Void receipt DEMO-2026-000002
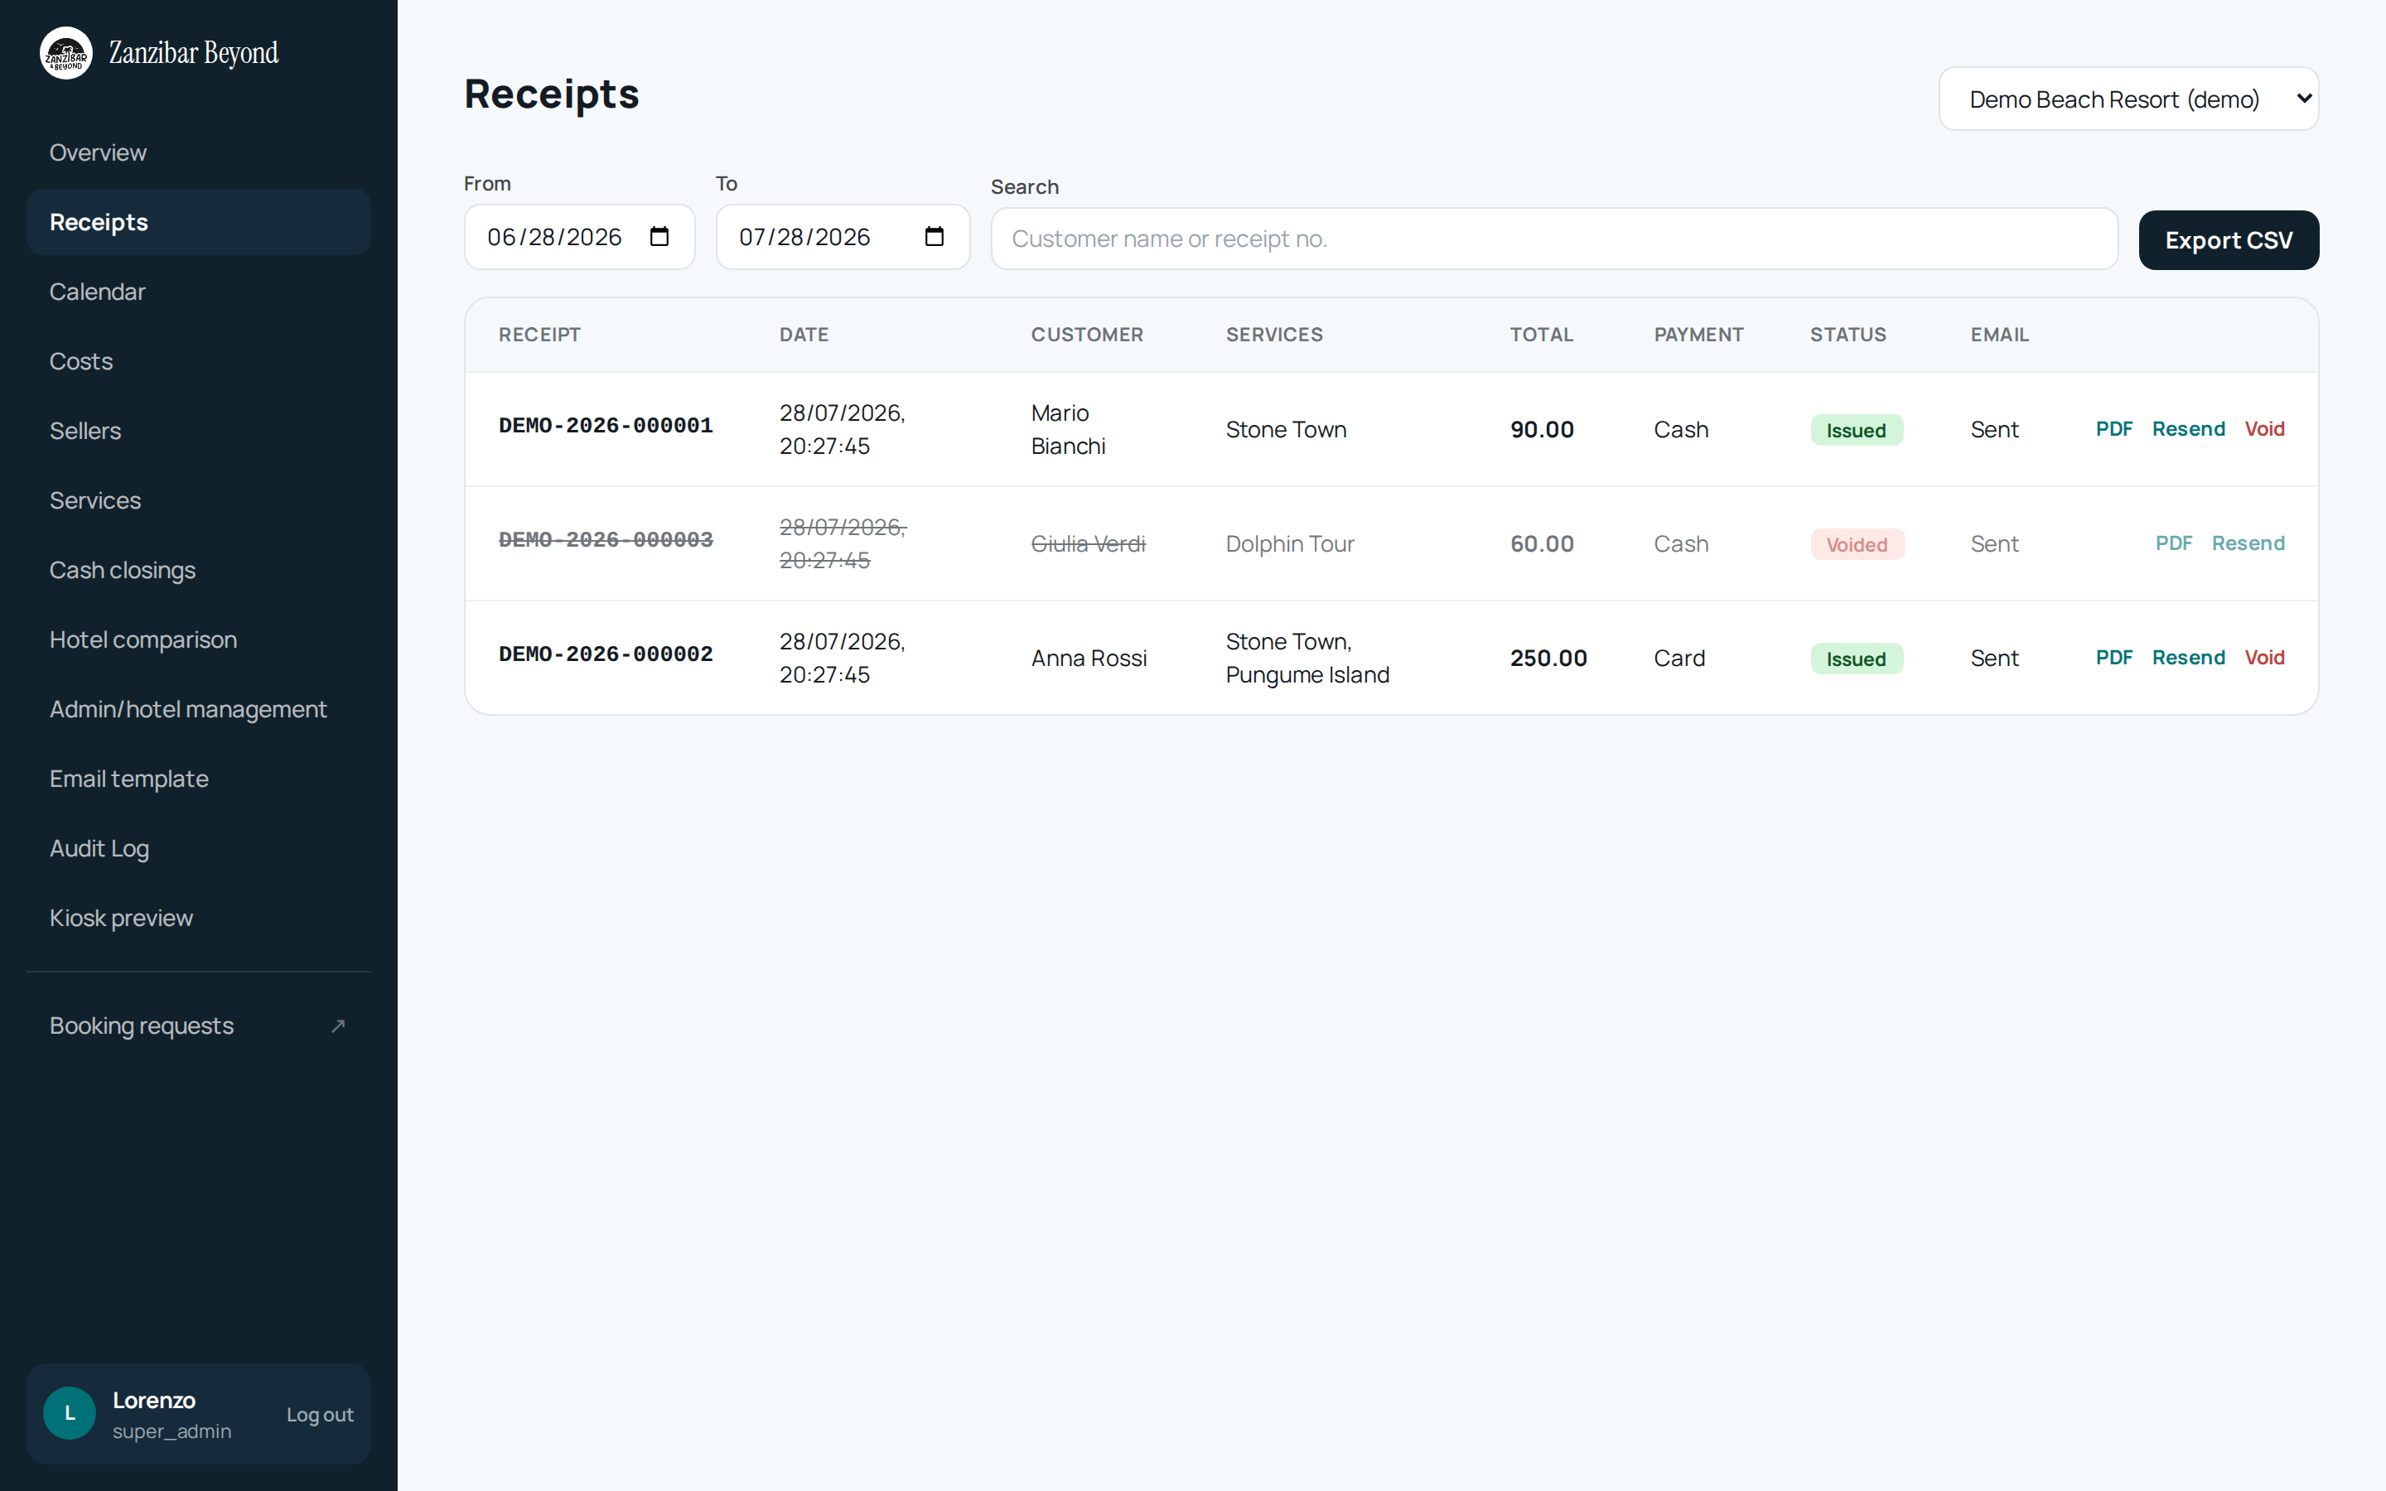 (x=2263, y=658)
